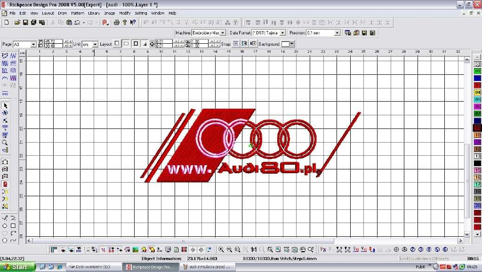Click the move arrows icon beside offset fields
The height and width of the screenshot is (272, 482).
[152, 44]
